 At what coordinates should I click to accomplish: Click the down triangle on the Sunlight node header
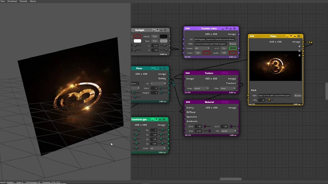(x=157, y=30)
